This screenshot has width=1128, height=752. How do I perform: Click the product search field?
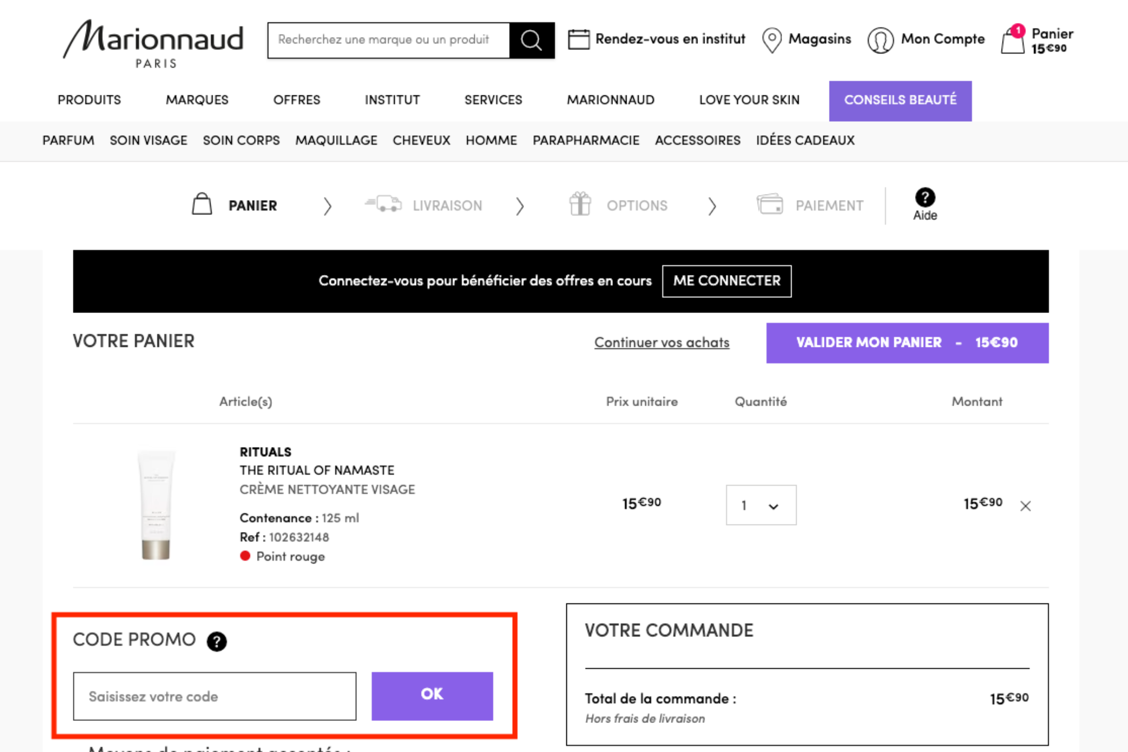pyautogui.click(x=389, y=40)
